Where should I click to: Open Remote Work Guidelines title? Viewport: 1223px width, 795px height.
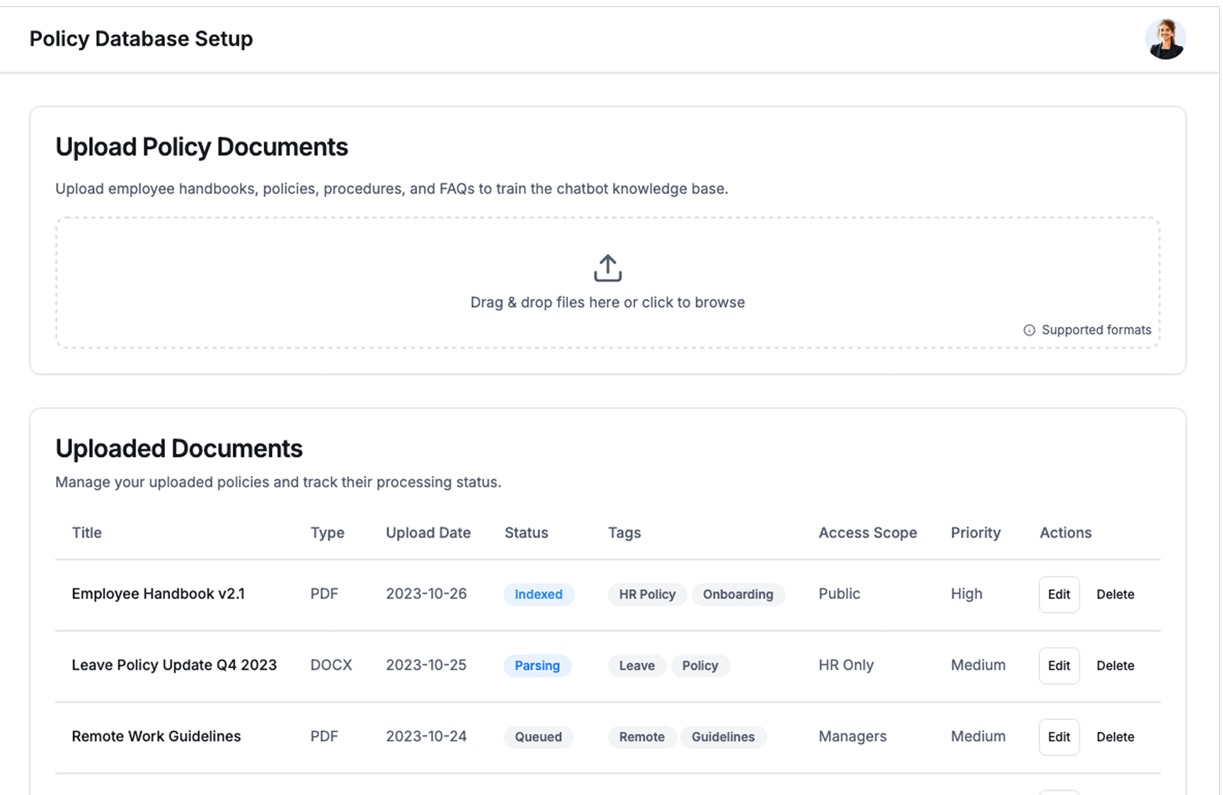pos(156,736)
